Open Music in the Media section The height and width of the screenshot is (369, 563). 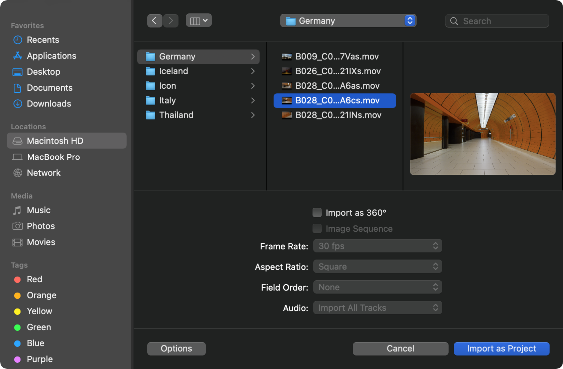(38, 210)
